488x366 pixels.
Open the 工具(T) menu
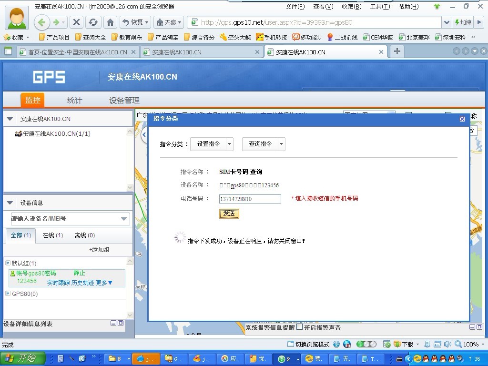380,7
